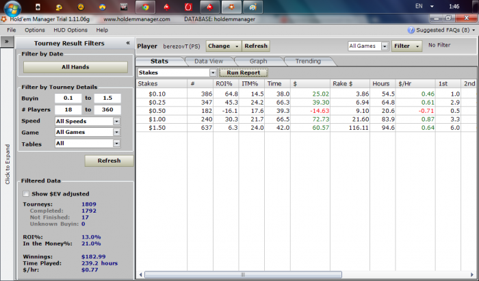This screenshot has height=281, width=479.
Task: Click the maximum Buyin field
Action: [x=107, y=98]
